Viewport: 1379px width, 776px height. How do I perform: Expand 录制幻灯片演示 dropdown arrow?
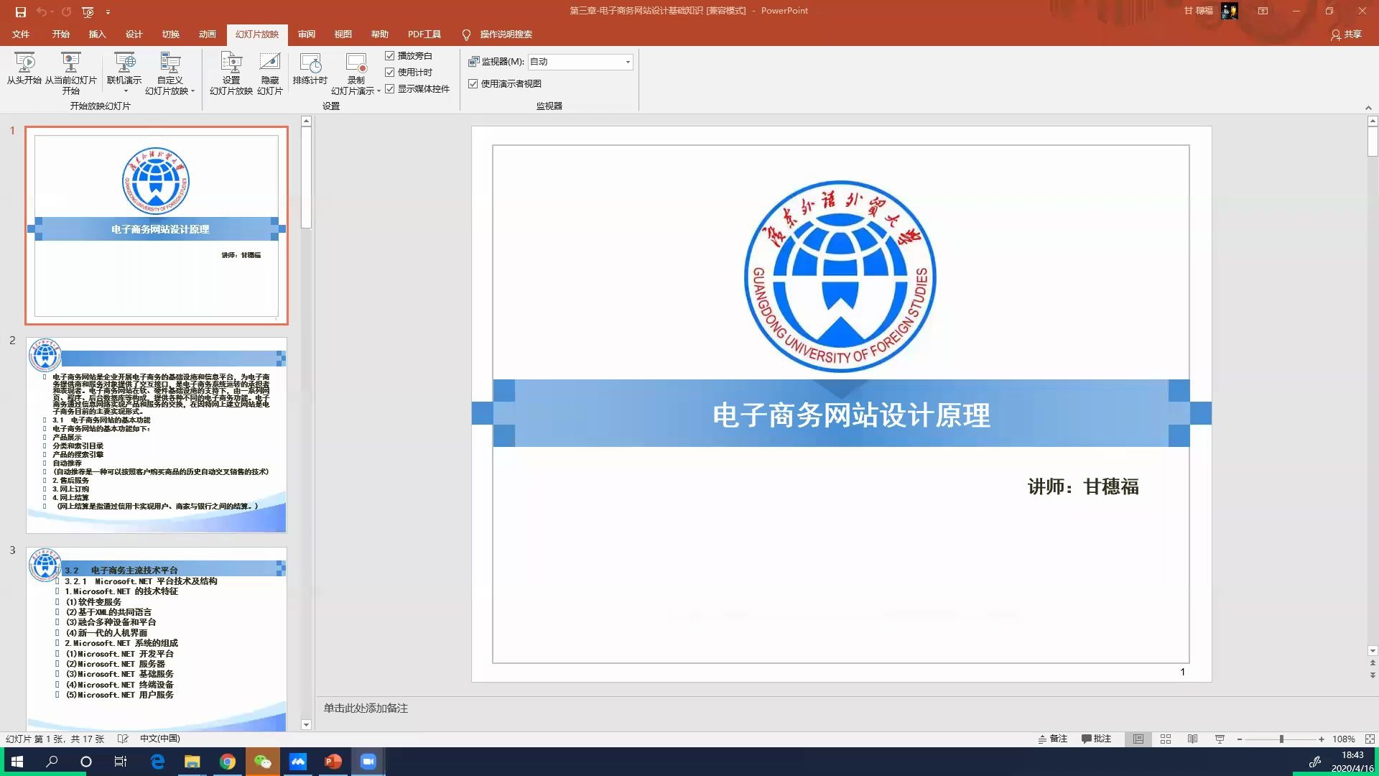tap(379, 91)
